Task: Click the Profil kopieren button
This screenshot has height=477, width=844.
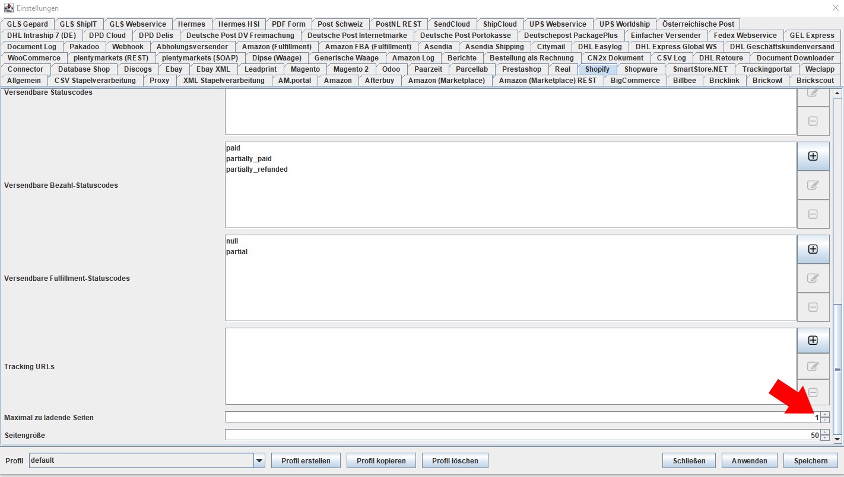Action: pos(381,460)
